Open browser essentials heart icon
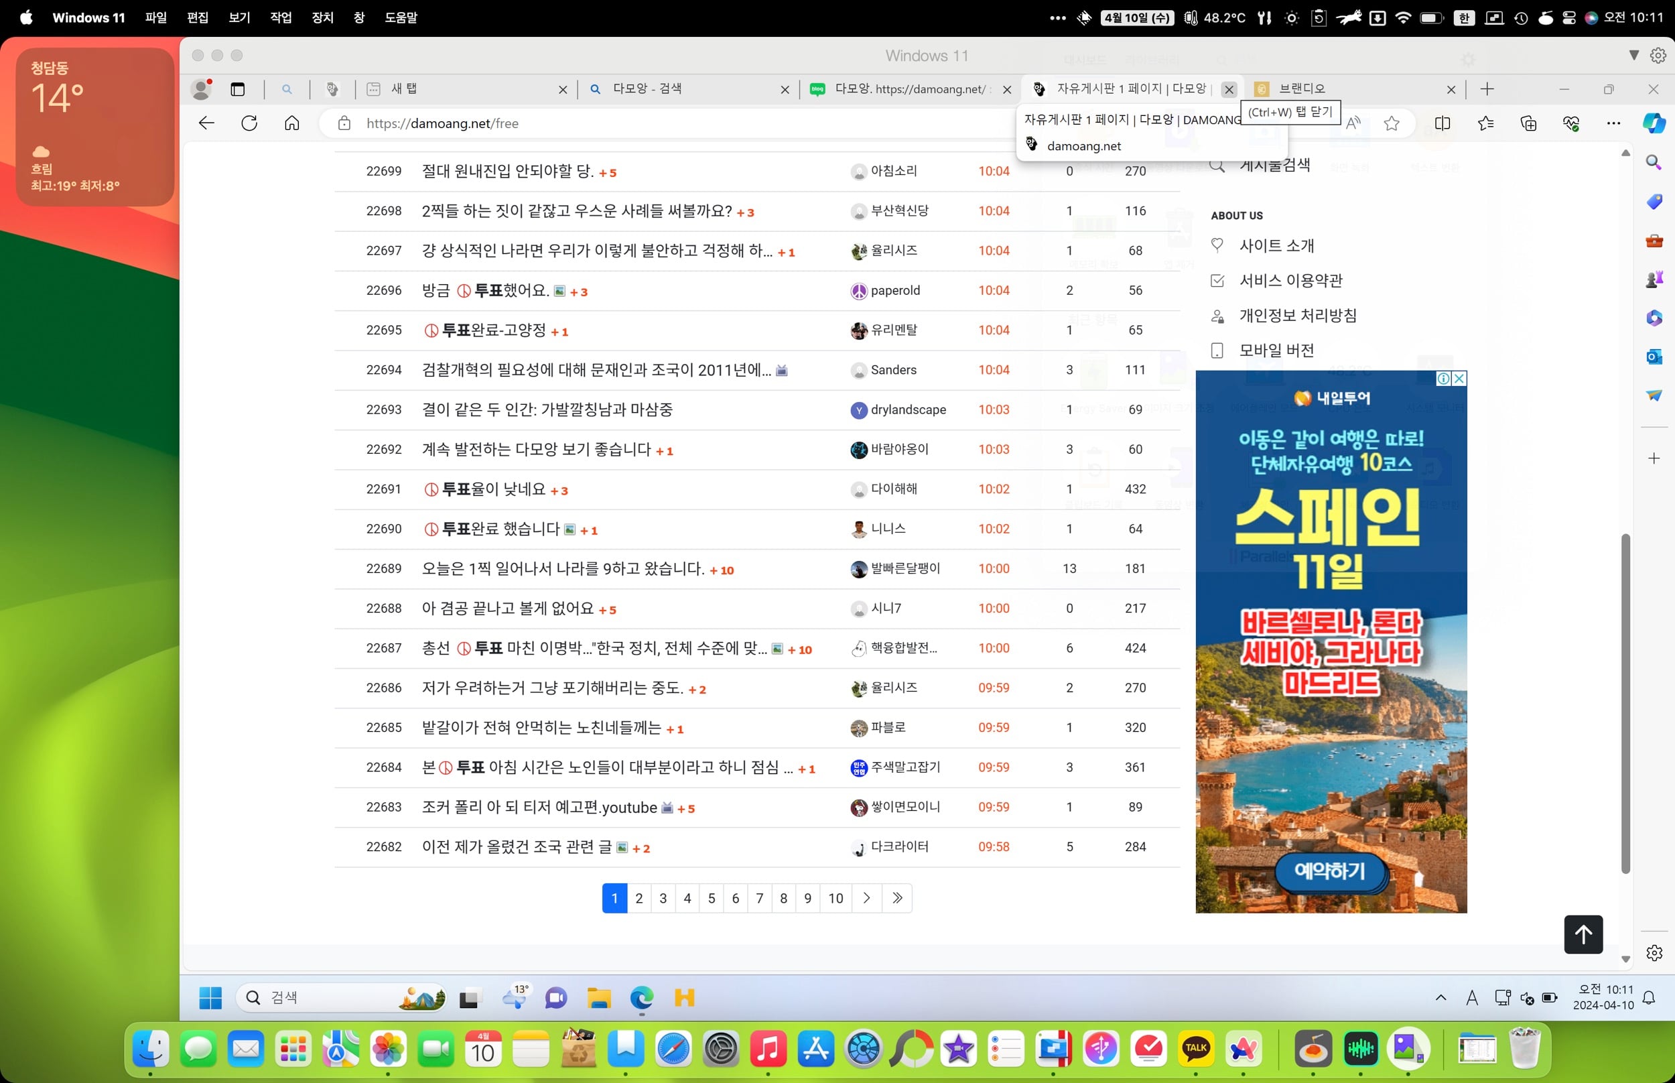1675x1083 pixels. coord(1571,124)
